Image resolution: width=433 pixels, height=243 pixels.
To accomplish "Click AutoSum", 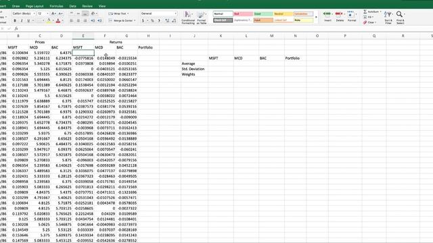I will [x=371, y=12].
